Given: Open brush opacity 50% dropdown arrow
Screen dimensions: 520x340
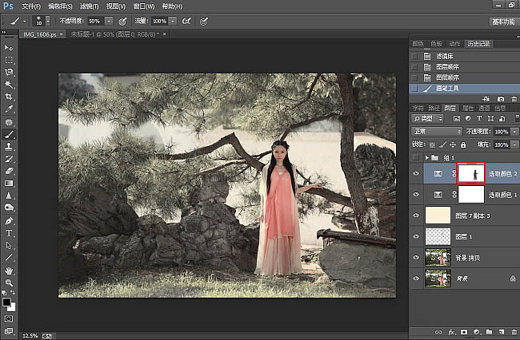Looking at the screenshot, I should (x=109, y=20).
